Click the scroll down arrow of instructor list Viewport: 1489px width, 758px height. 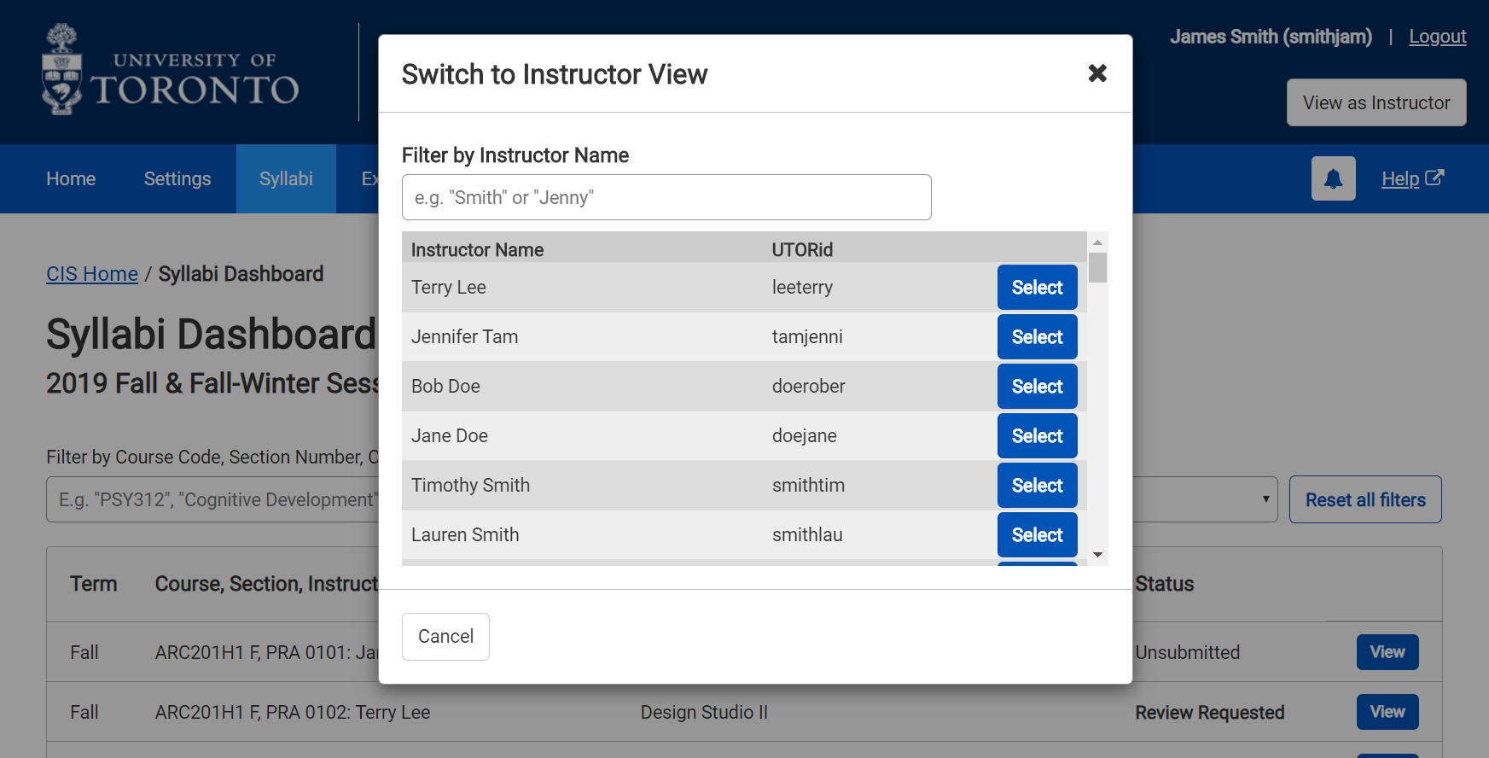click(1097, 555)
